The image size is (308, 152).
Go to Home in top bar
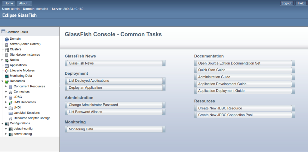tap(9, 3)
